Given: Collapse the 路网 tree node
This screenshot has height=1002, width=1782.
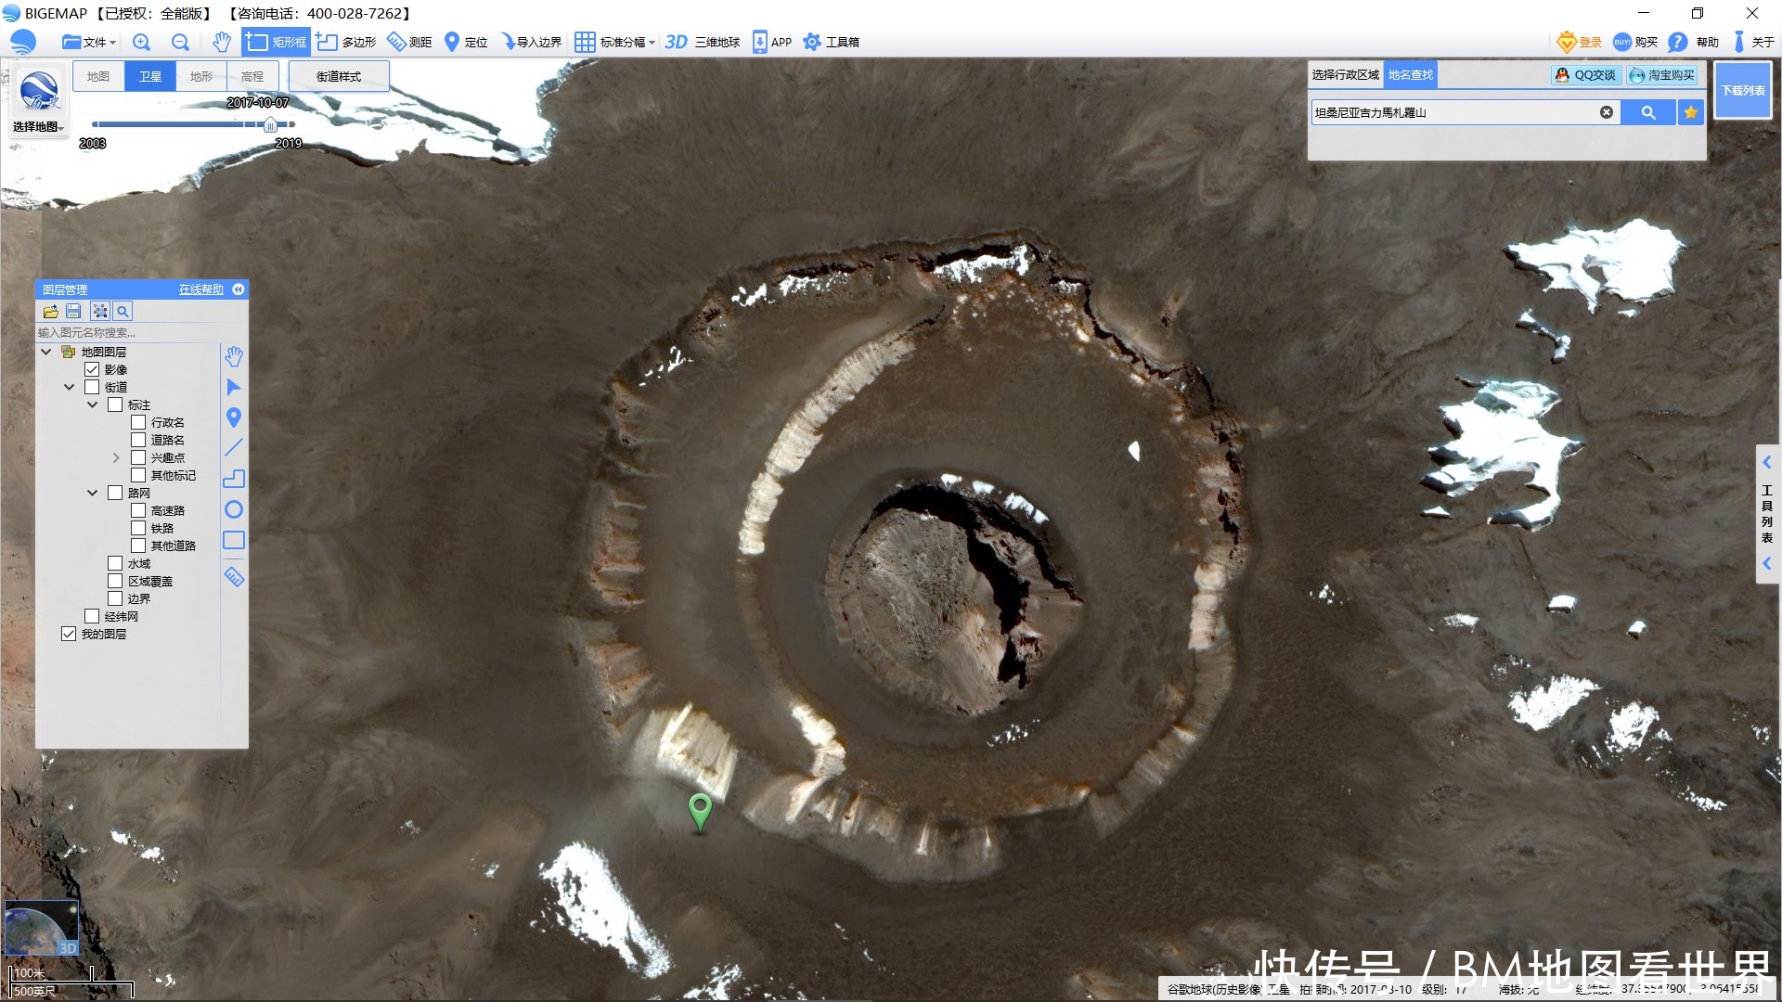Looking at the screenshot, I should pyautogui.click(x=92, y=493).
